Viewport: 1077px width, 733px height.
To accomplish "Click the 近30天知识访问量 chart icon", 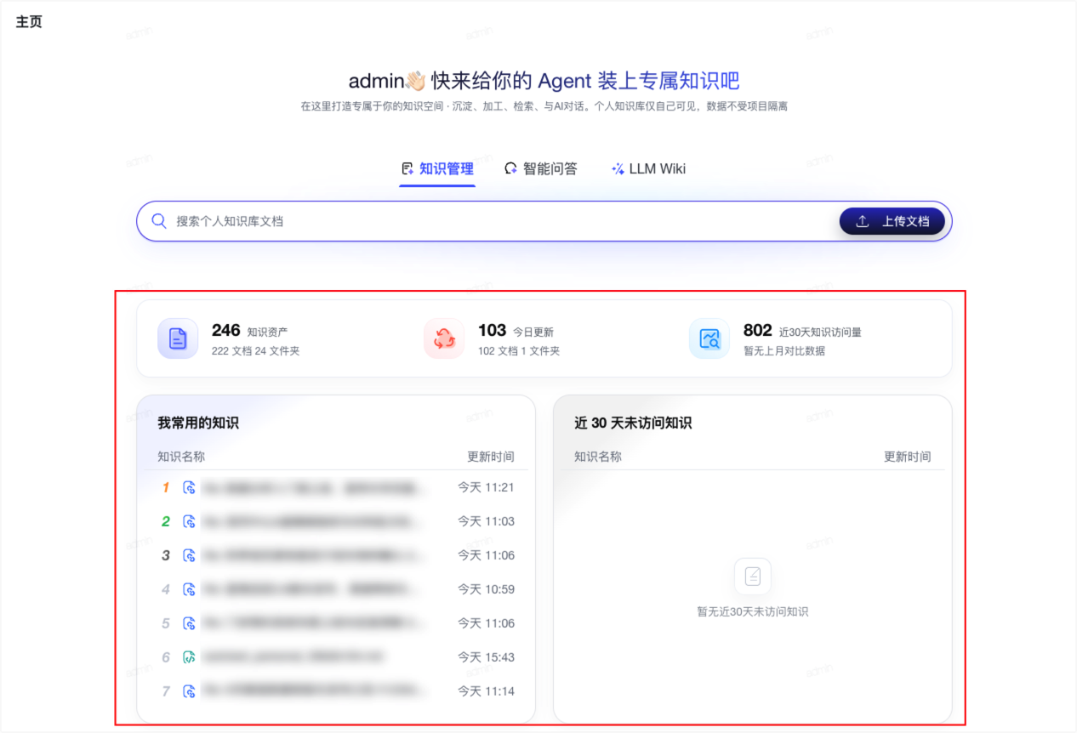I will [x=709, y=338].
